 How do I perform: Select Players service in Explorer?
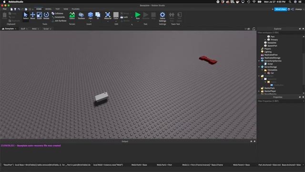click(266, 49)
